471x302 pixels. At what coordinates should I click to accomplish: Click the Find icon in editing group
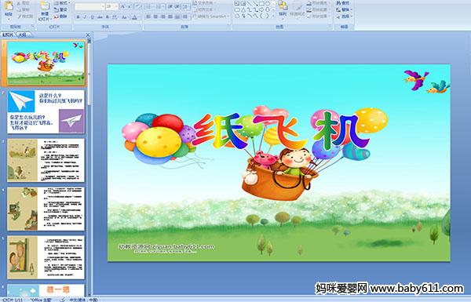(x=343, y=3)
